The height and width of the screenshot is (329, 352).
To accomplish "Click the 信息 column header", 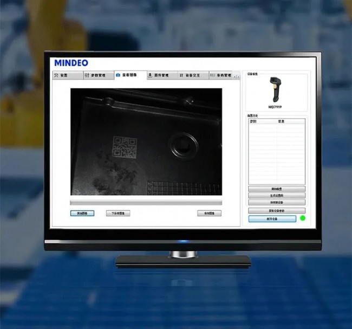I will (281, 121).
